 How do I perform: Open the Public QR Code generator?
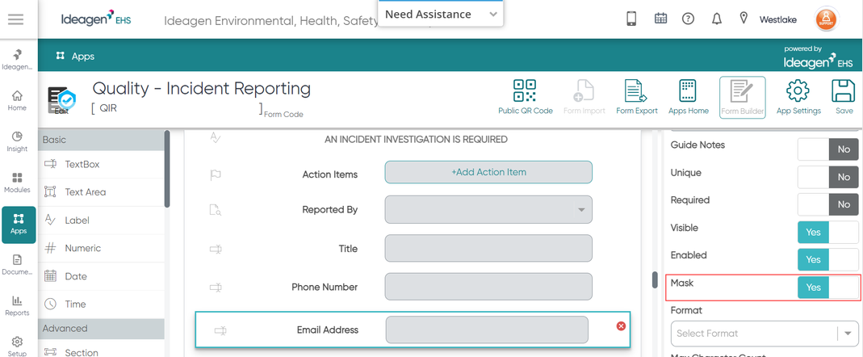click(x=525, y=97)
